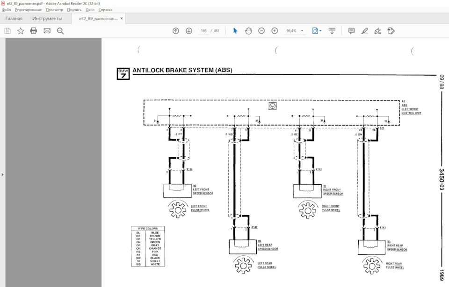Click the Print file icon
This screenshot has width=449, height=287.
pyautogui.click(x=34, y=31)
